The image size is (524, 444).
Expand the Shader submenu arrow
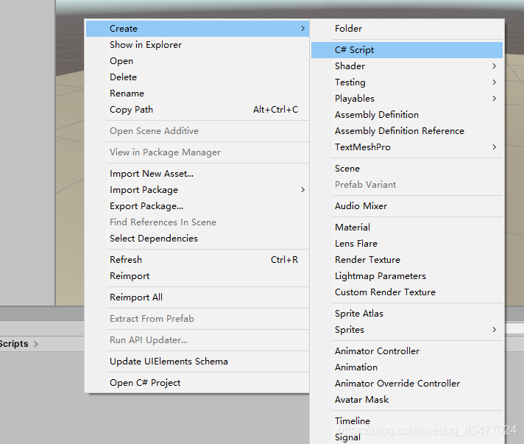coord(495,66)
